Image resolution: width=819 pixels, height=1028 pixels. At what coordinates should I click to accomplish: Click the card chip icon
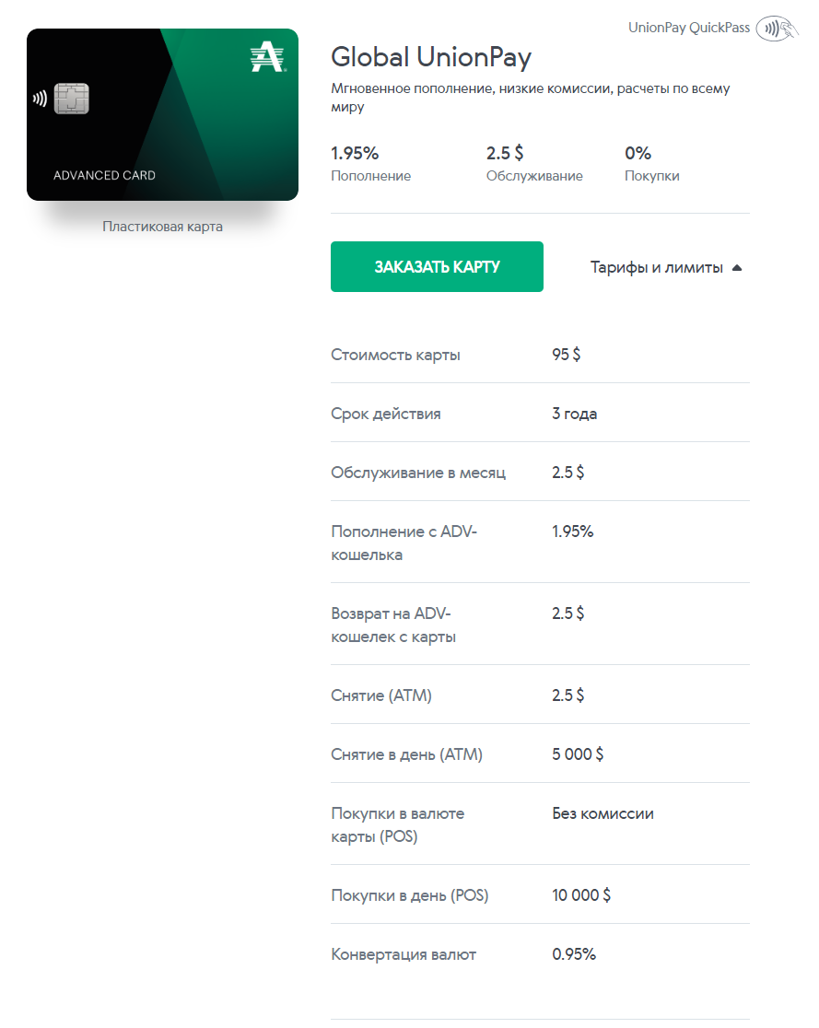pos(72,99)
